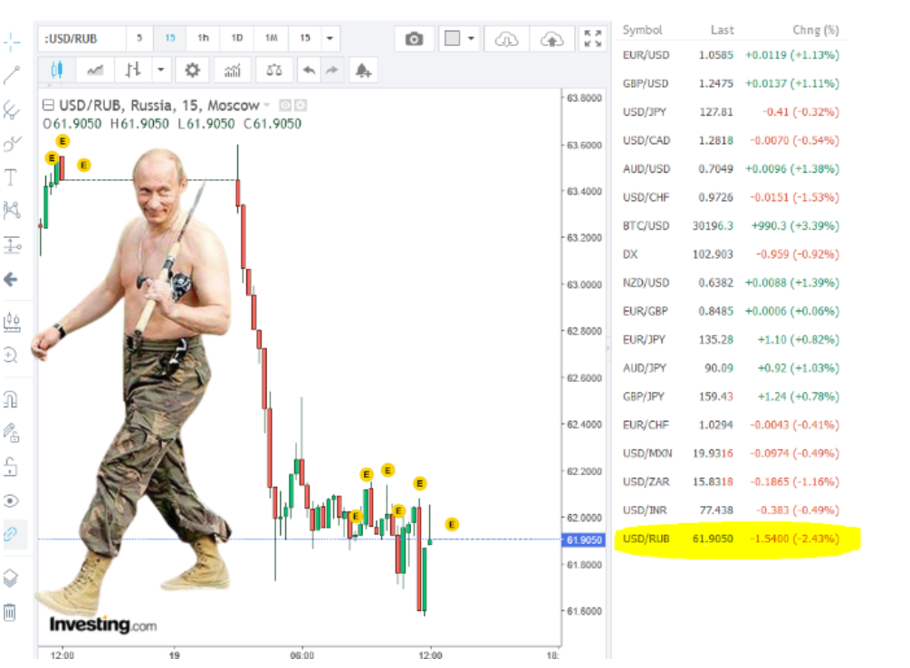Screen dimensions: 910x668
Task: Switch to the 1M interval
Action: click(x=271, y=38)
